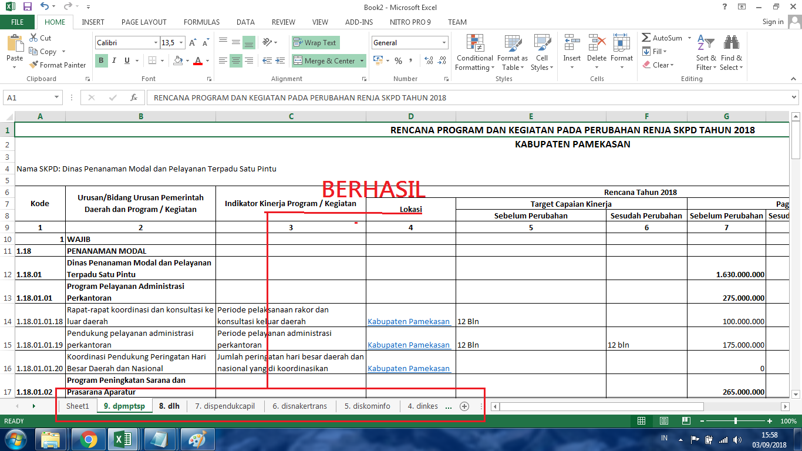Add a new worksheet with the plus button
Viewport: 802px width, 451px height.
click(x=464, y=406)
